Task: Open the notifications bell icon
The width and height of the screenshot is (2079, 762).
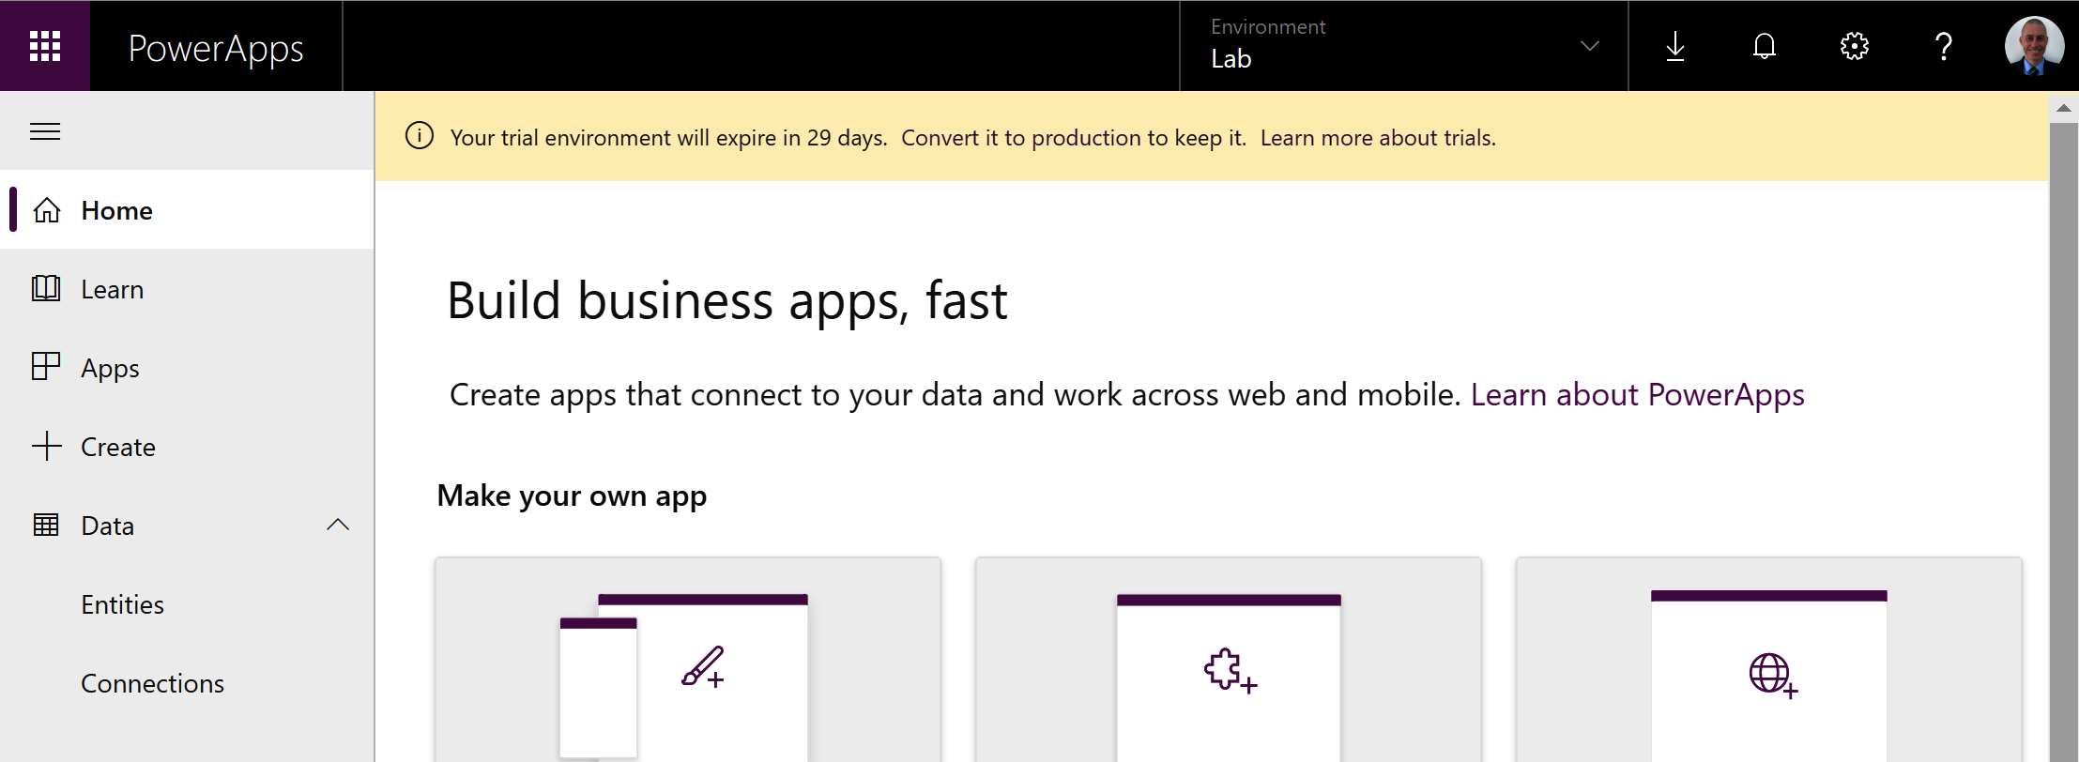Action: click(x=1765, y=46)
